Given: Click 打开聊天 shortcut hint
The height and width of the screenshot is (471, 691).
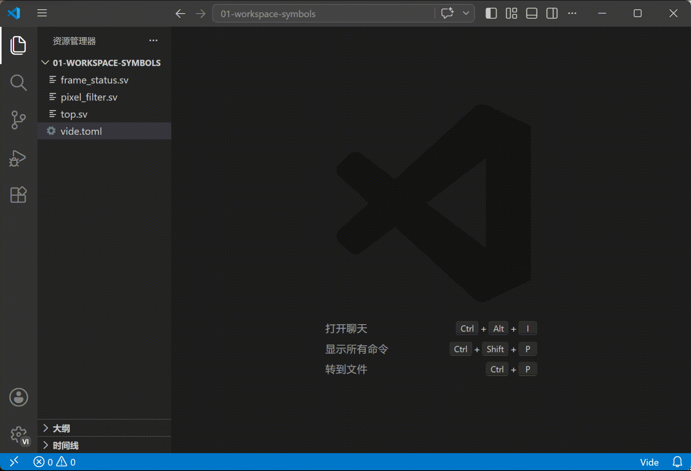Looking at the screenshot, I should point(346,329).
